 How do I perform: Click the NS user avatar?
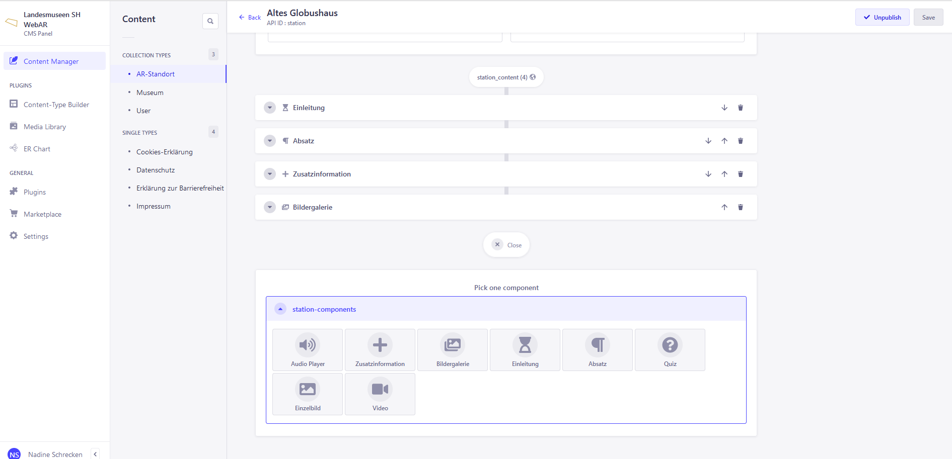[14, 454]
